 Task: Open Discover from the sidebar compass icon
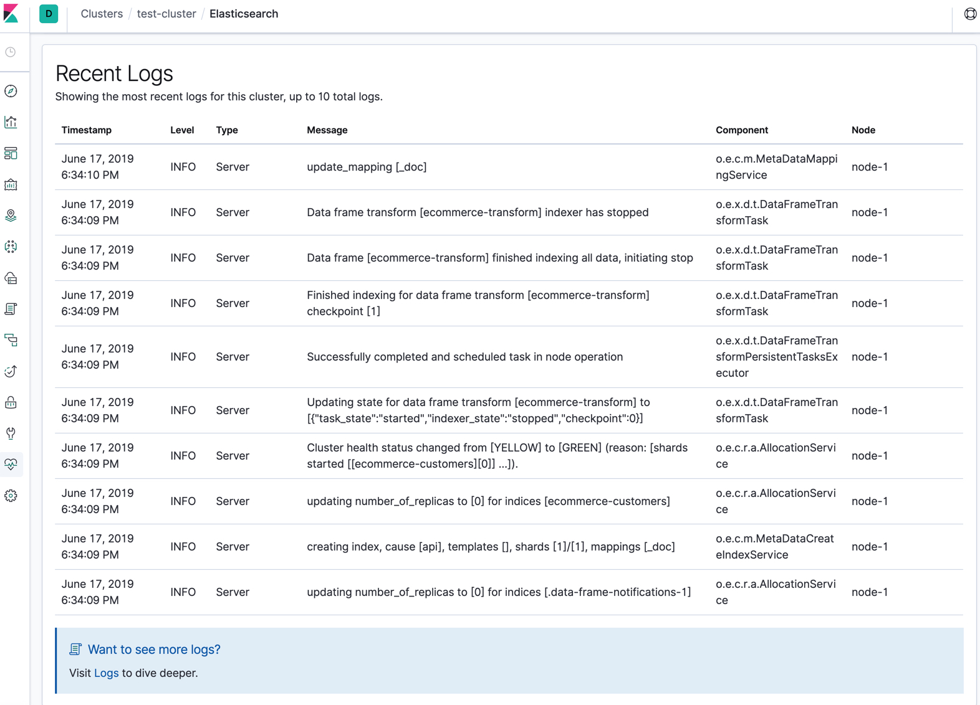11,92
